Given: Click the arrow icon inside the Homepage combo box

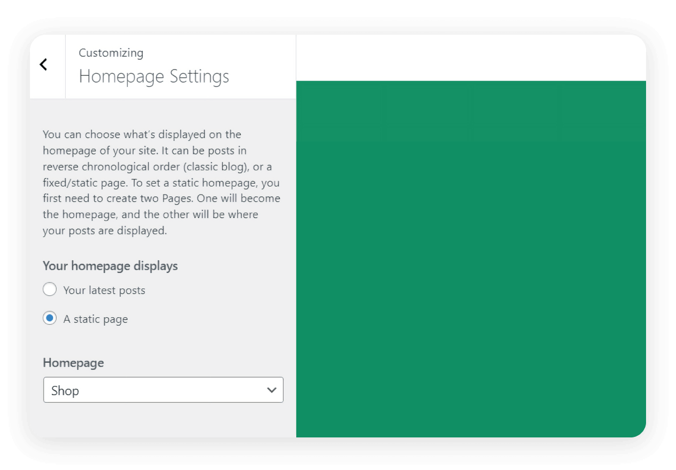Looking at the screenshot, I should click(x=271, y=390).
